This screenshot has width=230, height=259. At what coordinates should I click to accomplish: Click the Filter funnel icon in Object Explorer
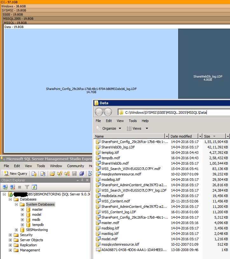point(27,187)
